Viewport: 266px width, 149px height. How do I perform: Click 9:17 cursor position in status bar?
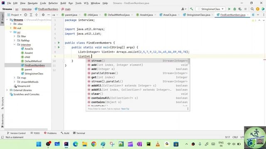pyautogui.click(x=227, y=137)
